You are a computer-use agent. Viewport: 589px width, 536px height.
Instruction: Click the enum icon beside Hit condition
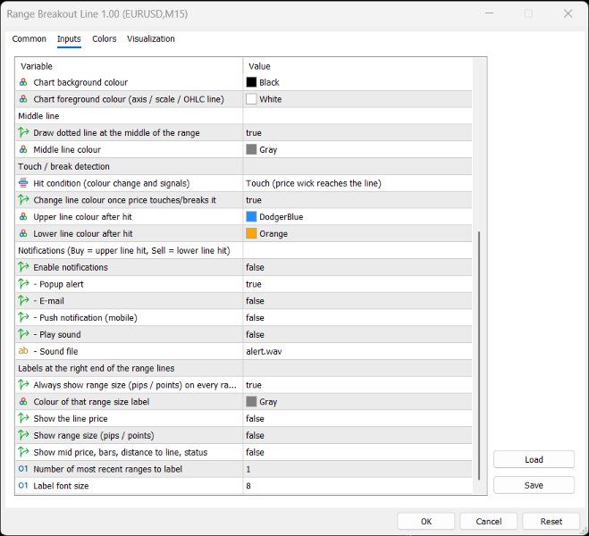pyautogui.click(x=23, y=183)
